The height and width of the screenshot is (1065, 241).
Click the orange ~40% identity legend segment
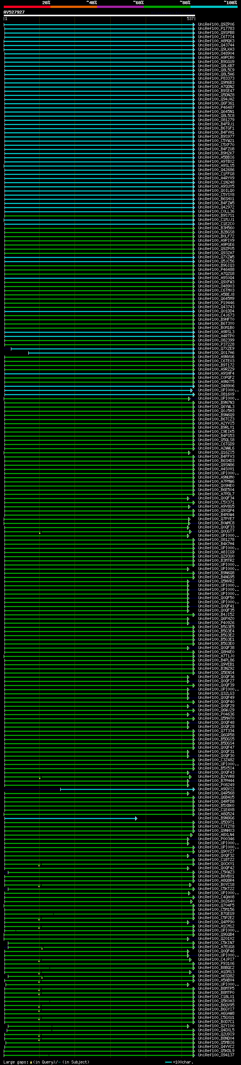pos(74,7)
